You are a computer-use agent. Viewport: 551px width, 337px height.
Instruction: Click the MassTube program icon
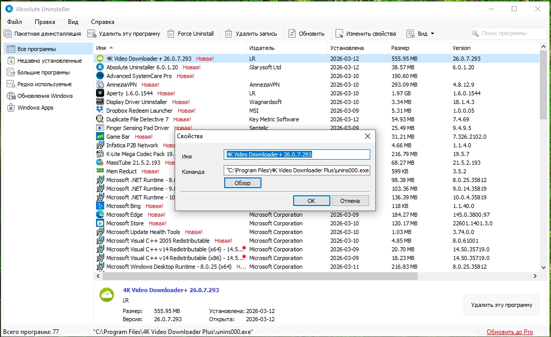[x=100, y=162]
